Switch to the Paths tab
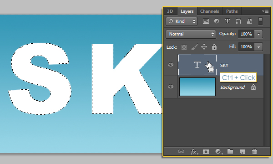Screen dimensions: 273x164 coord(232,11)
